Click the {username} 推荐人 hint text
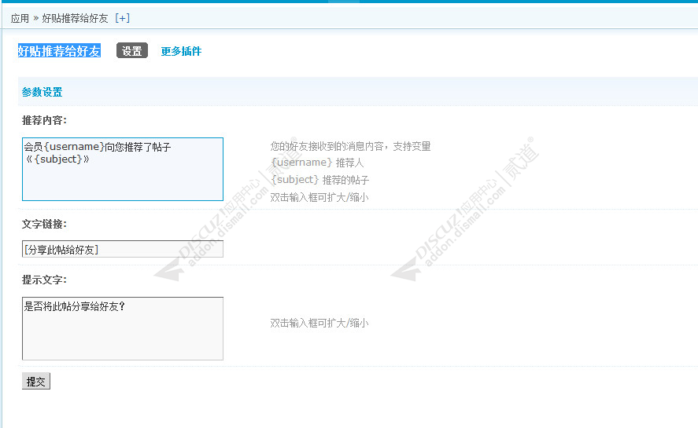698x428 pixels. click(317, 163)
